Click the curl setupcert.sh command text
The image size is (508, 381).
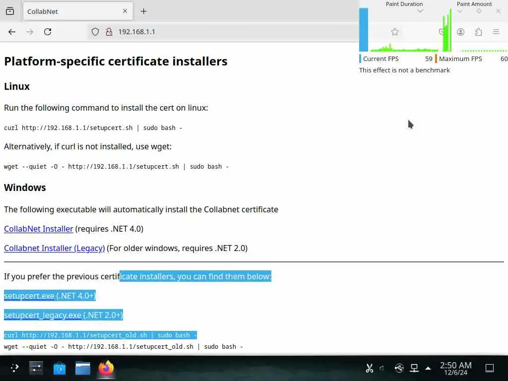click(x=93, y=127)
